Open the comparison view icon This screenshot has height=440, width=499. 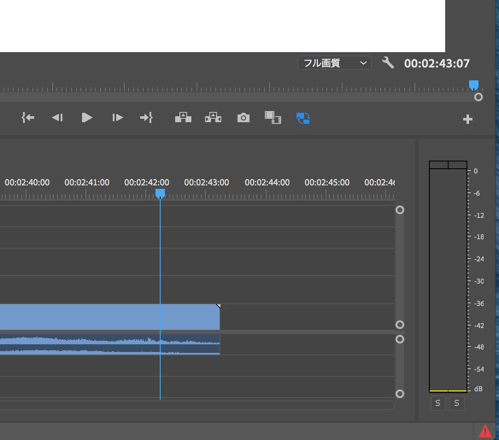(273, 117)
